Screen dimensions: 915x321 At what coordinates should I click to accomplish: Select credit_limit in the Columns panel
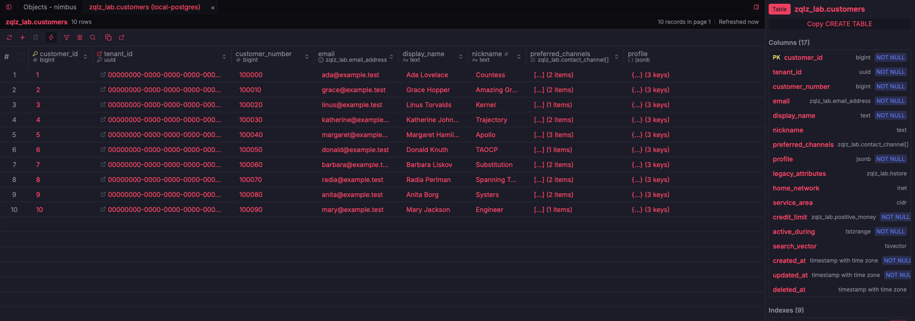click(839, 217)
